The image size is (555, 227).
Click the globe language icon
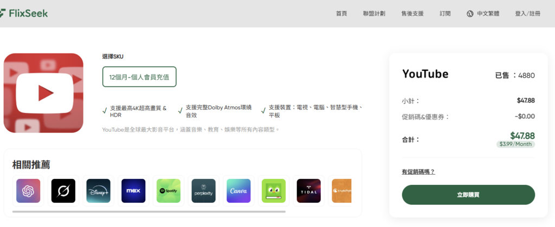click(x=470, y=14)
